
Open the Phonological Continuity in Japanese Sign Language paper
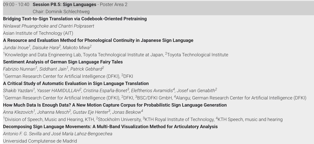pos(98,40)
